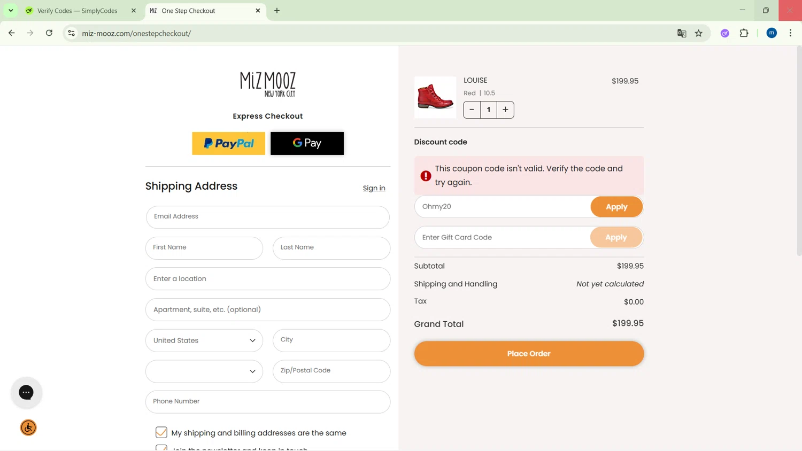Open the purple SimplyCodes extension icon
Screen dimensions: 802x451
725,33
